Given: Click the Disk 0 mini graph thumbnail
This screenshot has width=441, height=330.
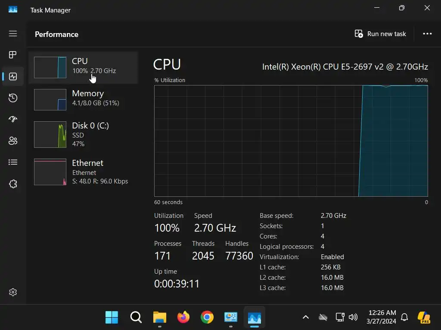Looking at the screenshot, I should coord(50,134).
